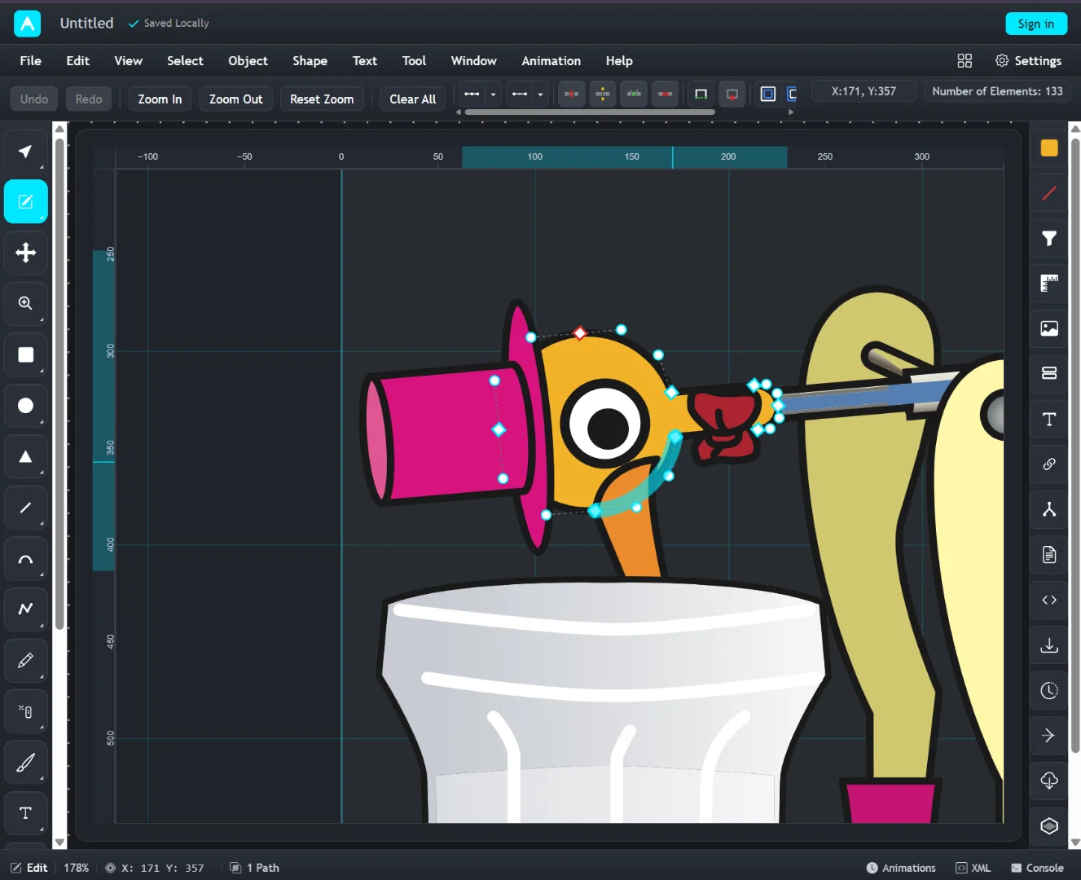Click the download/export icon
The width and height of the screenshot is (1081, 880).
point(1049,645)
